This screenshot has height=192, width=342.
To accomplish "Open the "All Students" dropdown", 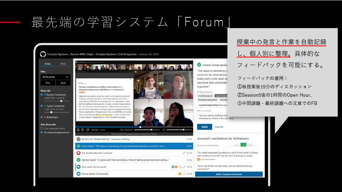I will [55, 77].
